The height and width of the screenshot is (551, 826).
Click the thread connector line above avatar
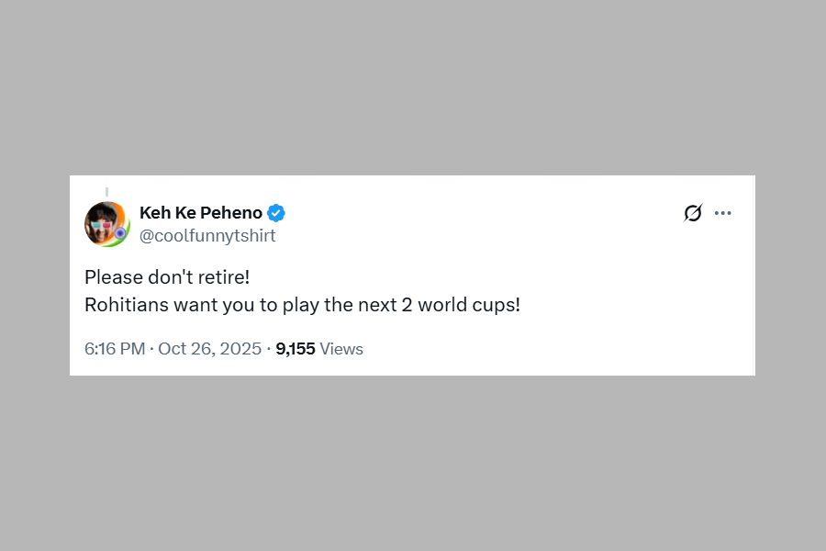(x=106, y=192)
